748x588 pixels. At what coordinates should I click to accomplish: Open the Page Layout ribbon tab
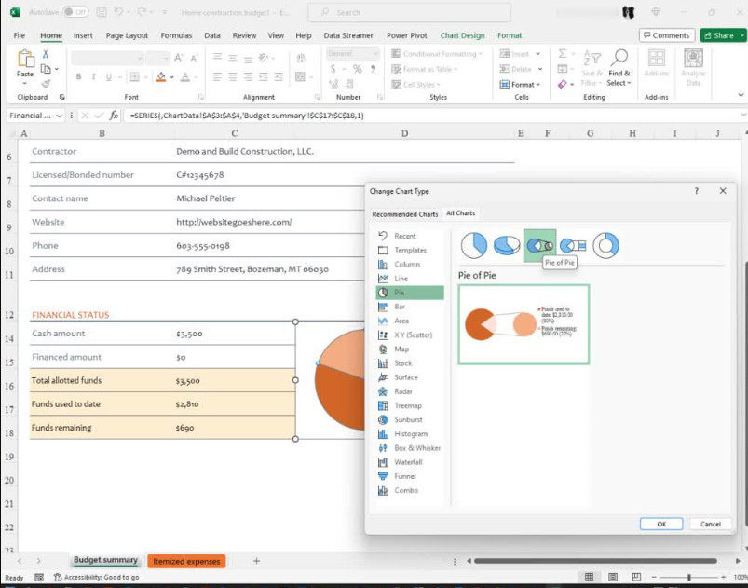pyautogui.click(x=127, y=35)
